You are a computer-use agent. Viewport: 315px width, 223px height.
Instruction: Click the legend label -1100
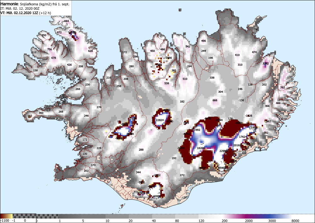(x=5, y=220)
